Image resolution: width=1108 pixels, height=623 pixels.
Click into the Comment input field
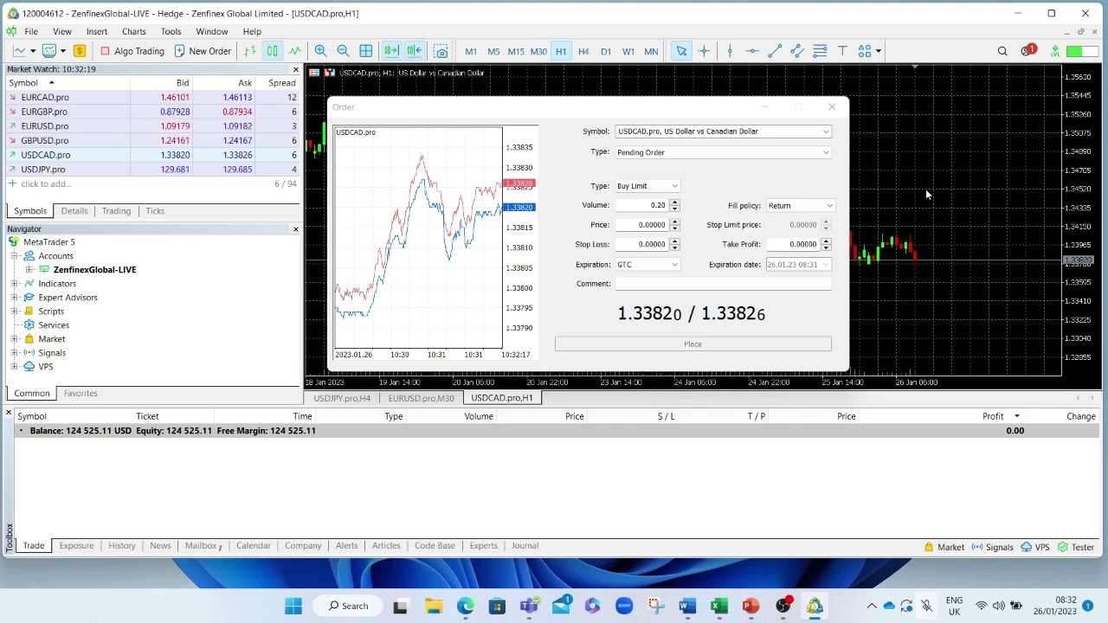tap(723, 284)
